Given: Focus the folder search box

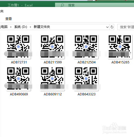Looking at the screenshot, I should tap(126, 27).
